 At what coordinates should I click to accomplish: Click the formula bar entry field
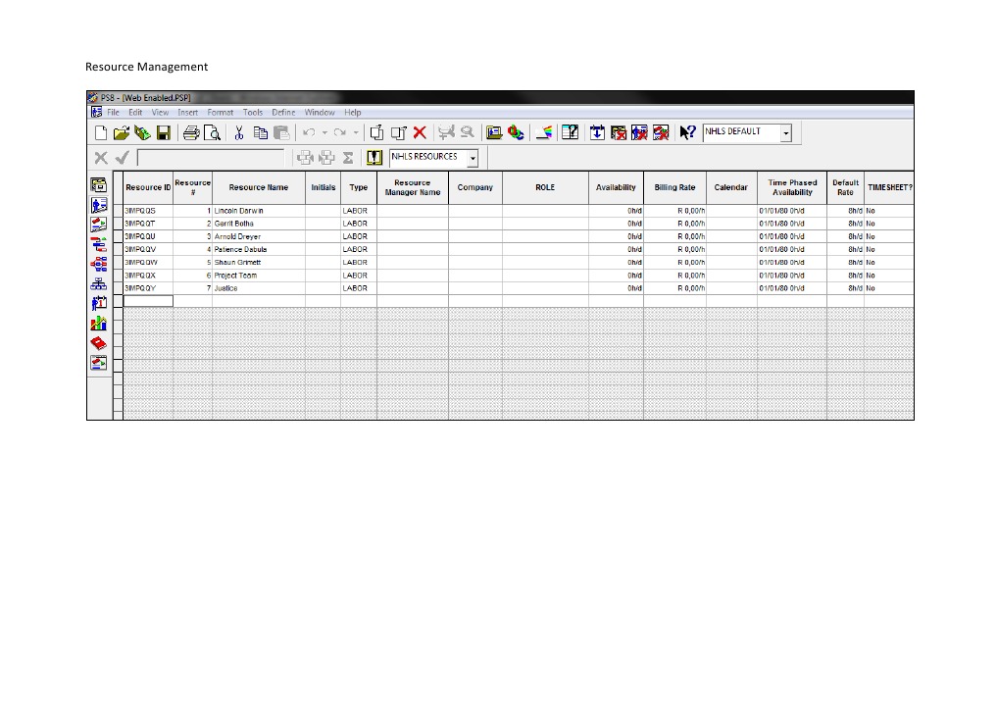211,158
